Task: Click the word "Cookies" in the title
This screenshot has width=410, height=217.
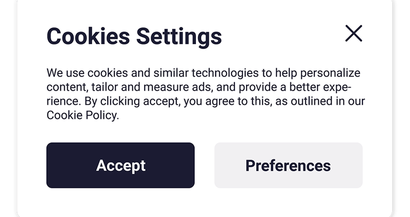Action: pos(89,36)
